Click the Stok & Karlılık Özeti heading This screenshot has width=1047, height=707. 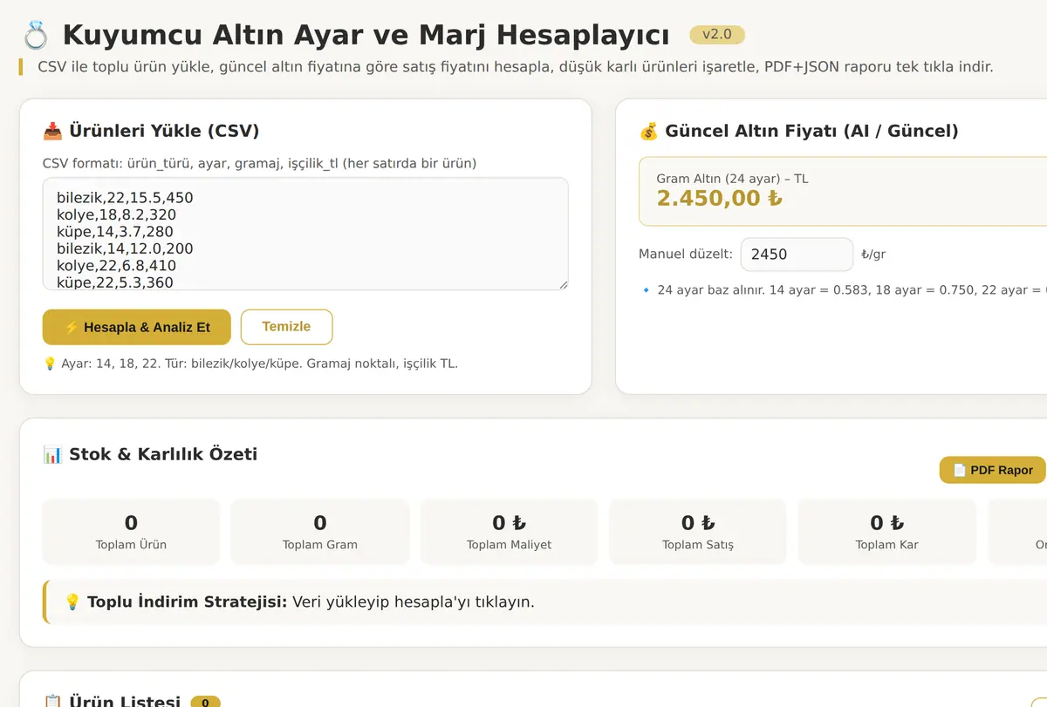click(x=163, y=454)
